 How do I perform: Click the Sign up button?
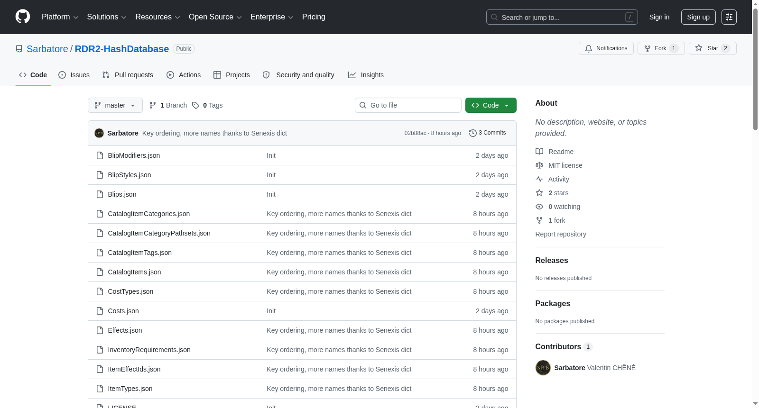698,17
